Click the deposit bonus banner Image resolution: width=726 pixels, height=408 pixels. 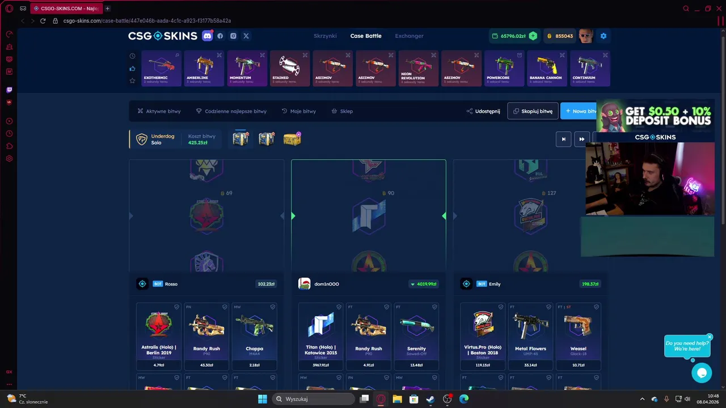click(x=655, y=120)
